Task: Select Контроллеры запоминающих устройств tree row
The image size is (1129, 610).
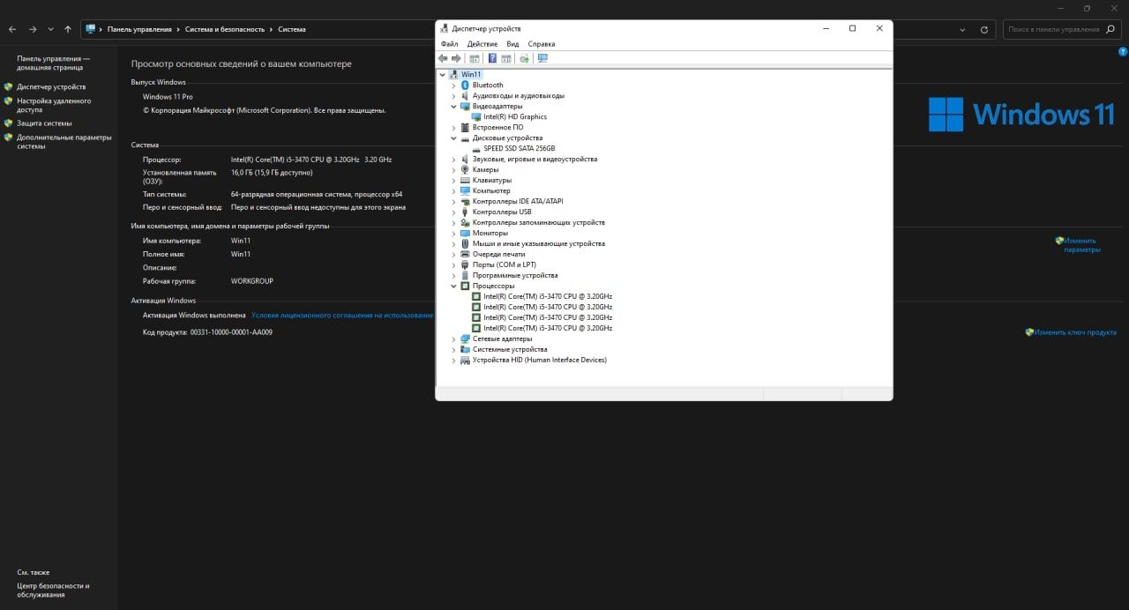Action: [539, 222]
